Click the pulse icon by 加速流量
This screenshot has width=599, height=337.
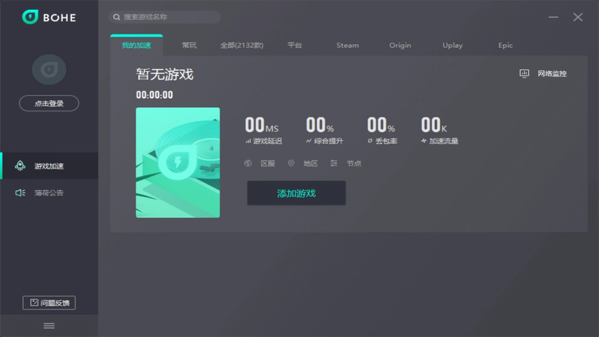coord(424,141)
